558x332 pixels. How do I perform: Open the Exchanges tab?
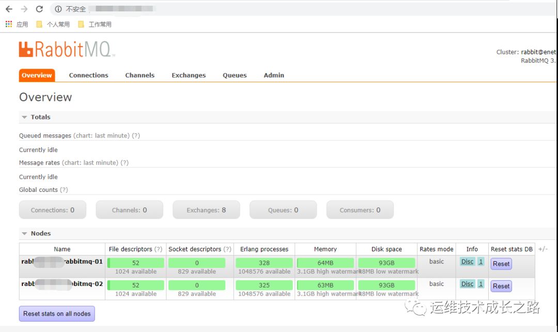(x=189, y=75)
